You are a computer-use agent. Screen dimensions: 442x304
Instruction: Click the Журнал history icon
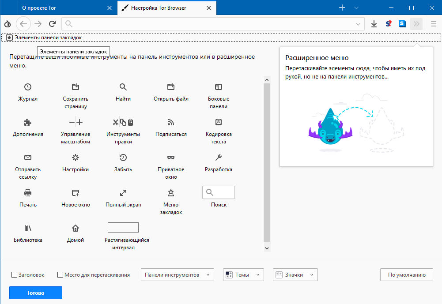tap(28, 87)
